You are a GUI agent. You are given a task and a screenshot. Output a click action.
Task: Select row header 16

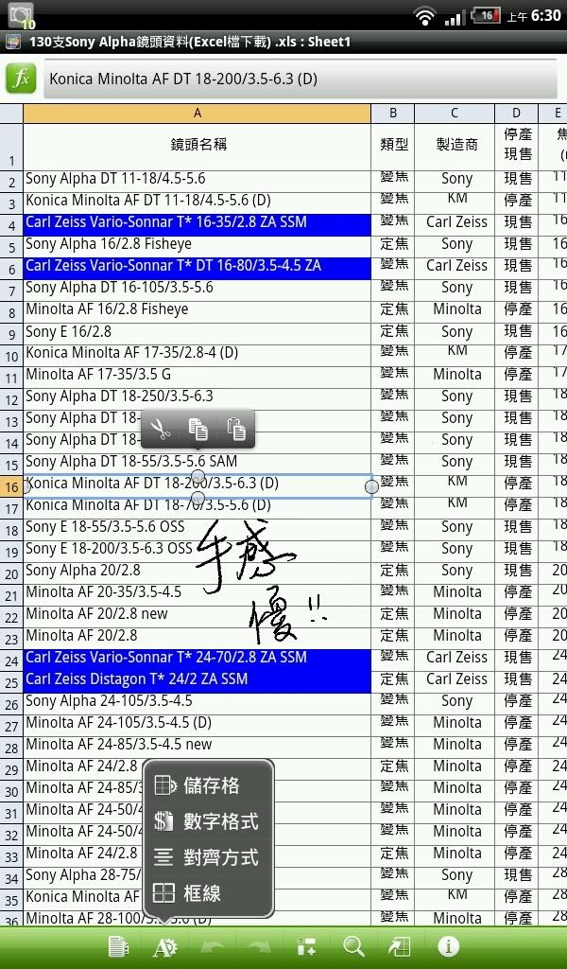pyautogui.click(x=11, y=487)
